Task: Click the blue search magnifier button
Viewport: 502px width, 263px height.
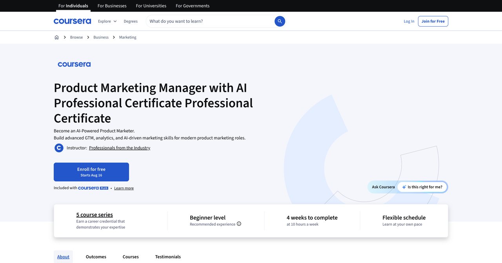Action: [x=280, y=21]
